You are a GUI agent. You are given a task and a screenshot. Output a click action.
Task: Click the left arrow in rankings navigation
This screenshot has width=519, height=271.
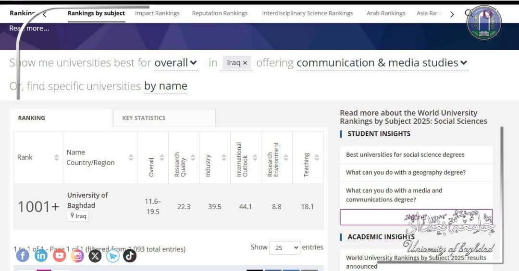pyautogui.click(x=45, y=14)
